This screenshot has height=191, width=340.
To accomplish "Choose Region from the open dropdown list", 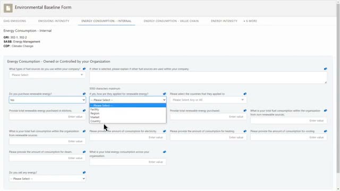I will (x=127, y=113).
